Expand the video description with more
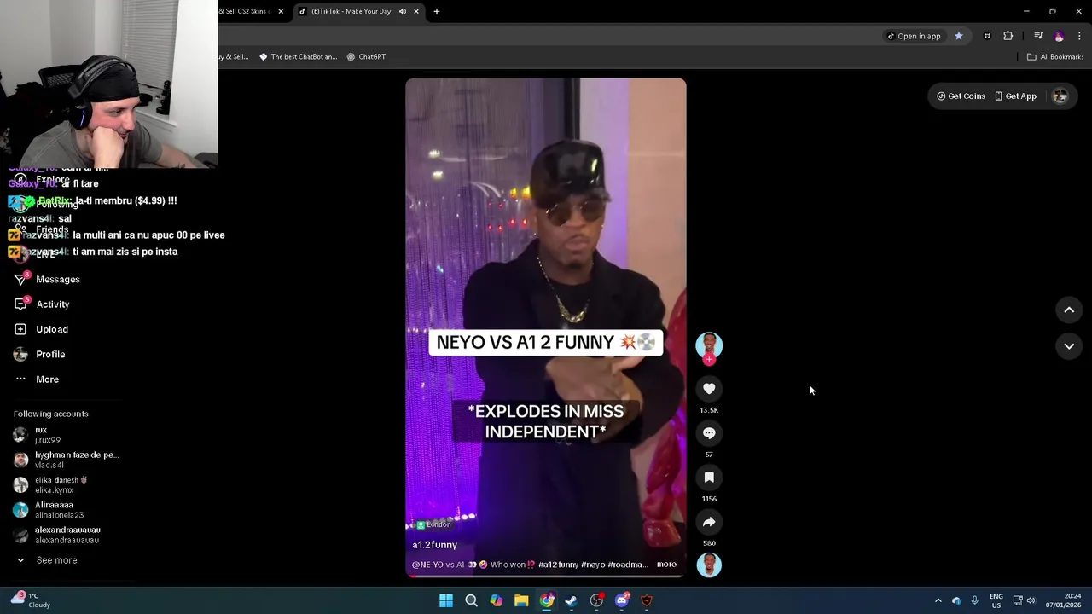 (x=666, y=565)
